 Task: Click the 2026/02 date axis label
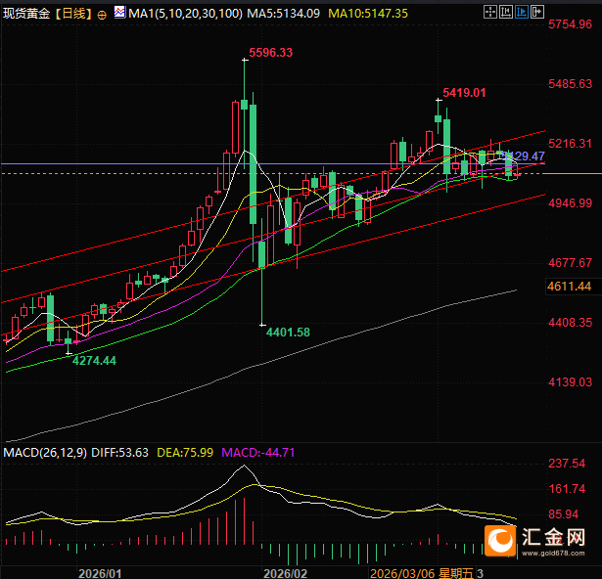285,573
